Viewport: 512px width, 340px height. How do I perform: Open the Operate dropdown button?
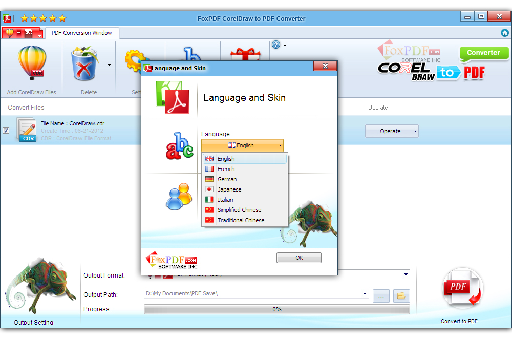point(392,131)
